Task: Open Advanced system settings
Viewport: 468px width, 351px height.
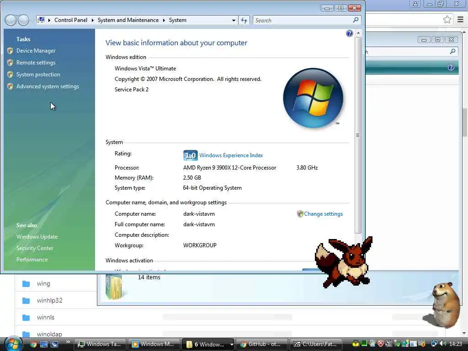Action: click(x=48, y=86)
